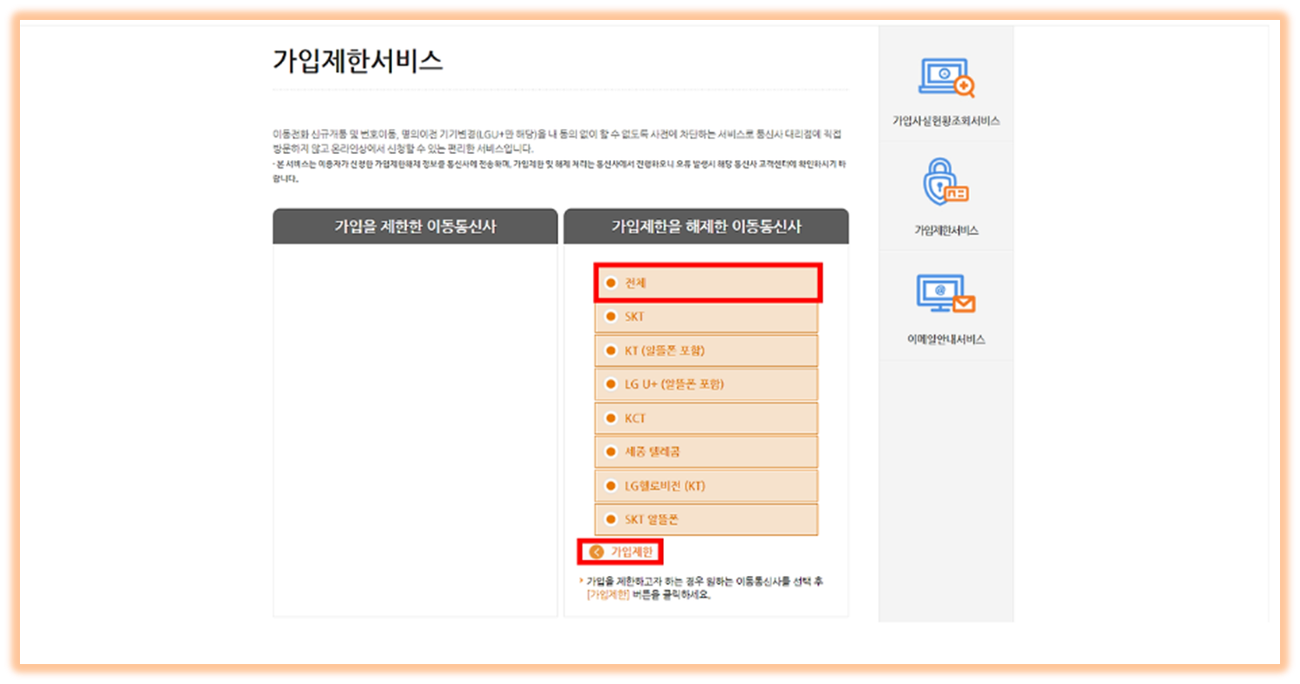The image size is (1300, 684).
Task: Click the 가입제한을 해제한 이동통신사 header
Action: (706, 226)
